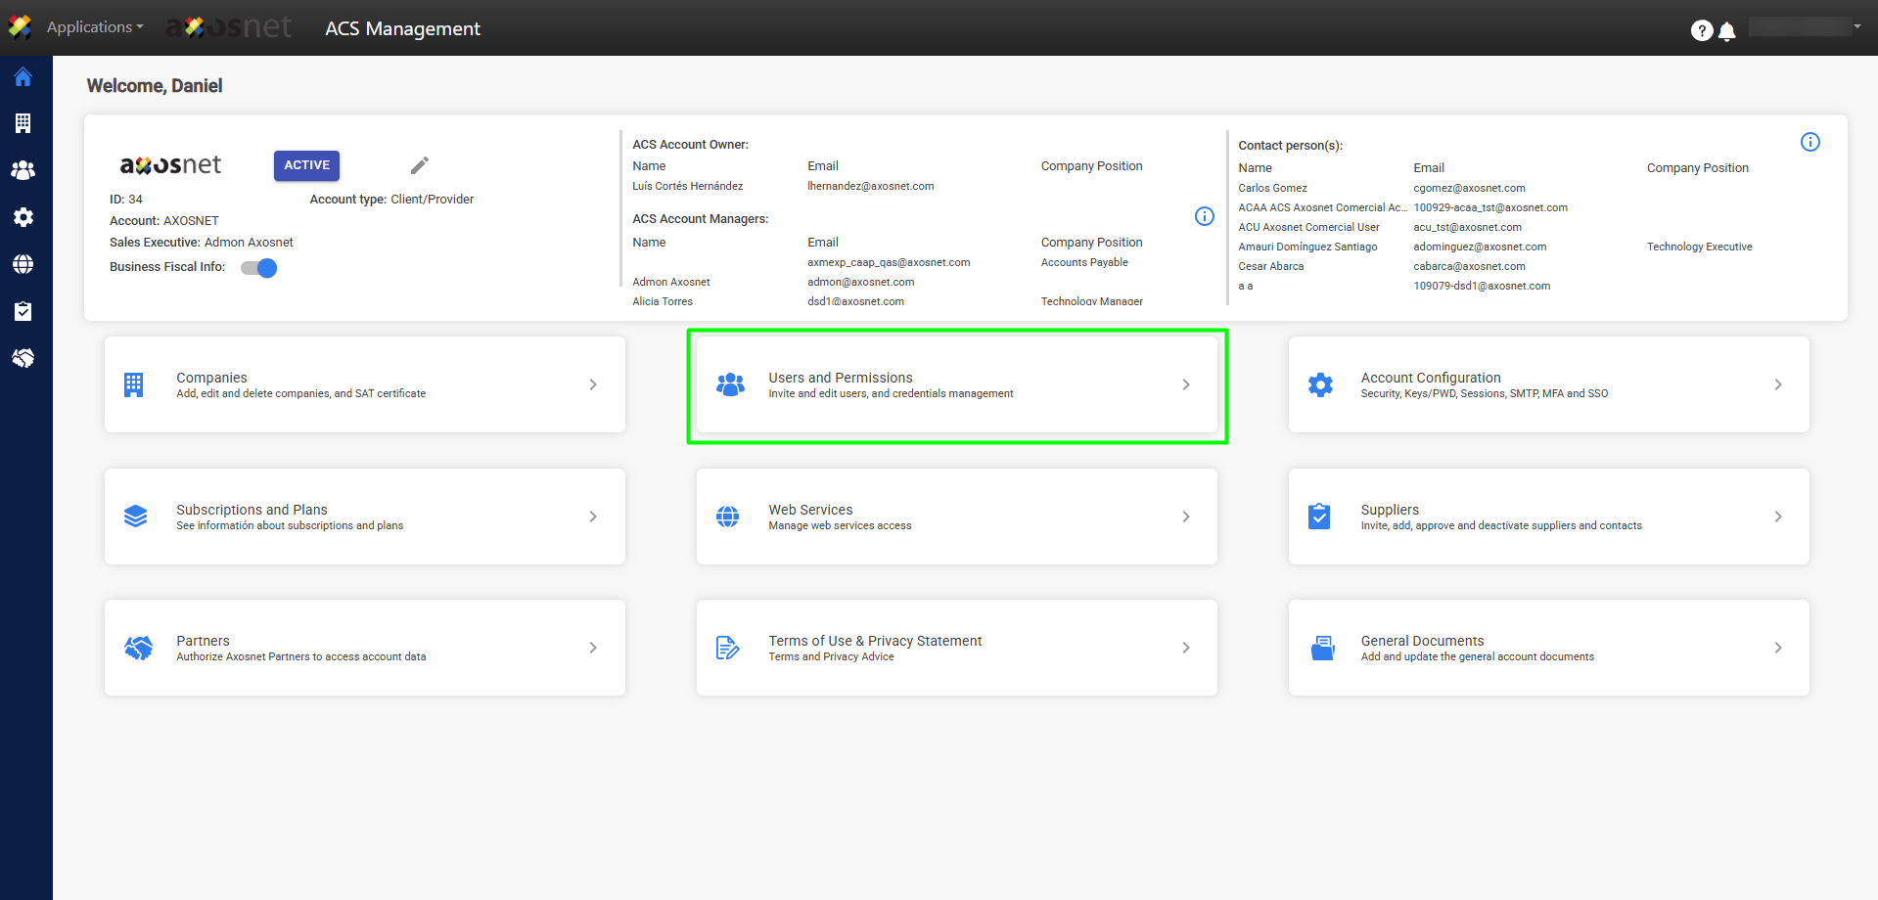
Task: Click the ACTIVE status button
Action: point(306,165)
